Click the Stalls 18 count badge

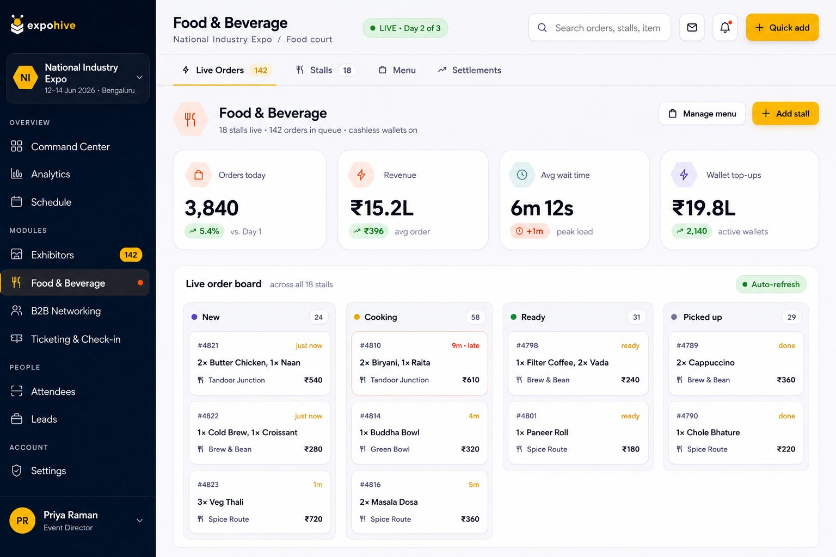click(347, 70)
